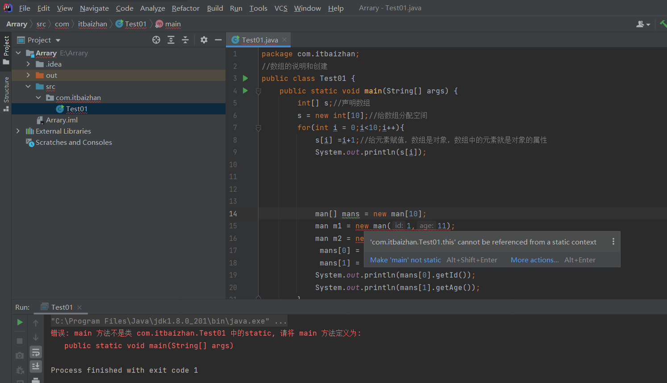
Task: Rerun Test01 with green play button
Action: pos(20,322)
